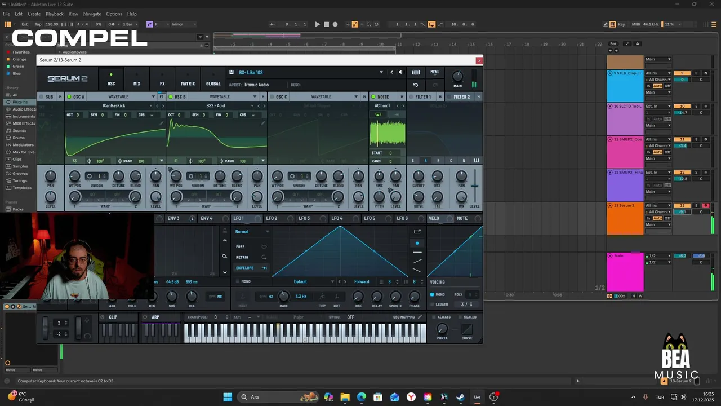721x406 pixels.
Task: Click the portamento CURVE box
Action: click(x=467, y=329)
